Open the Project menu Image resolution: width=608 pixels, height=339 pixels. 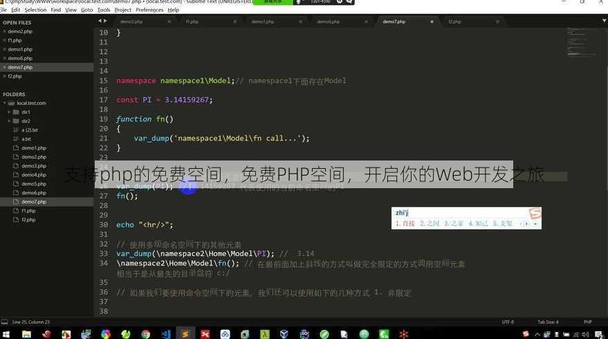tap(123, 10)
